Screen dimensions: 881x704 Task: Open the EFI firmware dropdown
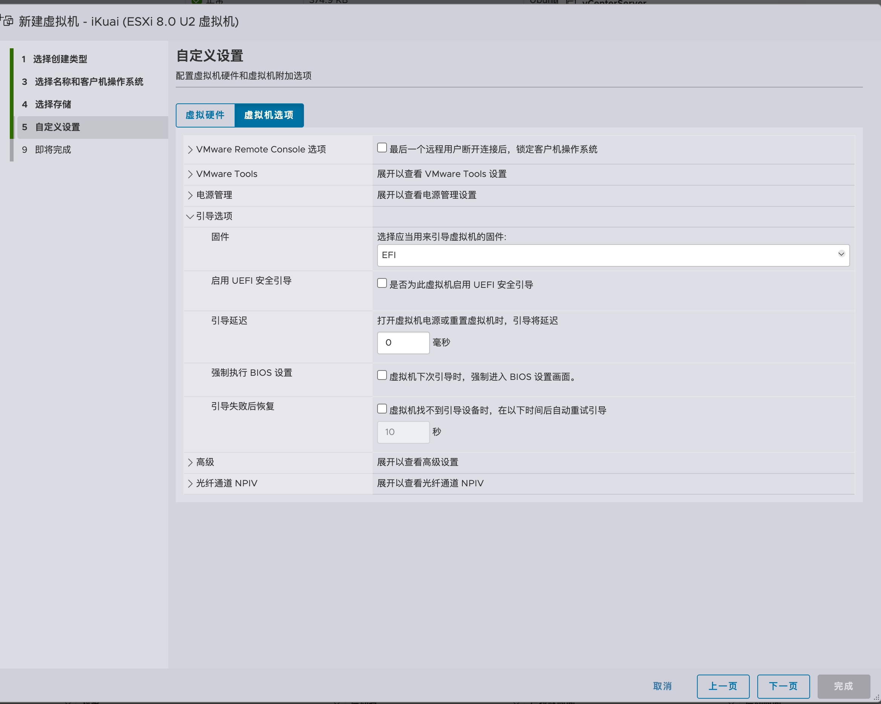(x=613, y=255)
